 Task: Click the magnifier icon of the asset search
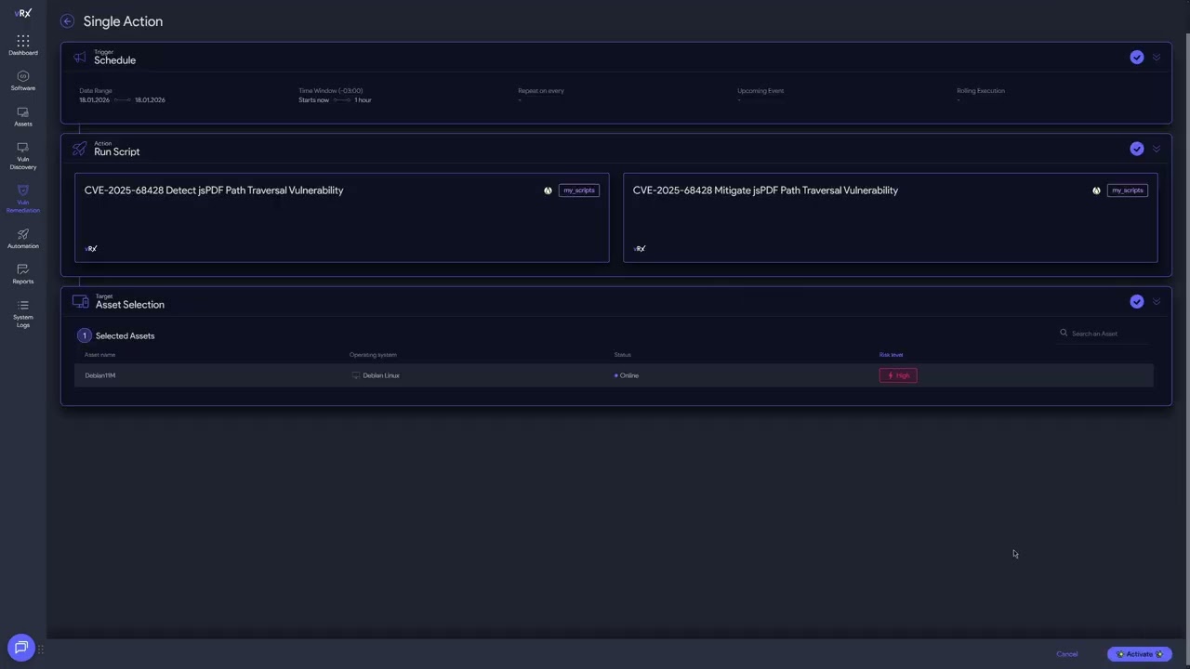click(1064, 333)
